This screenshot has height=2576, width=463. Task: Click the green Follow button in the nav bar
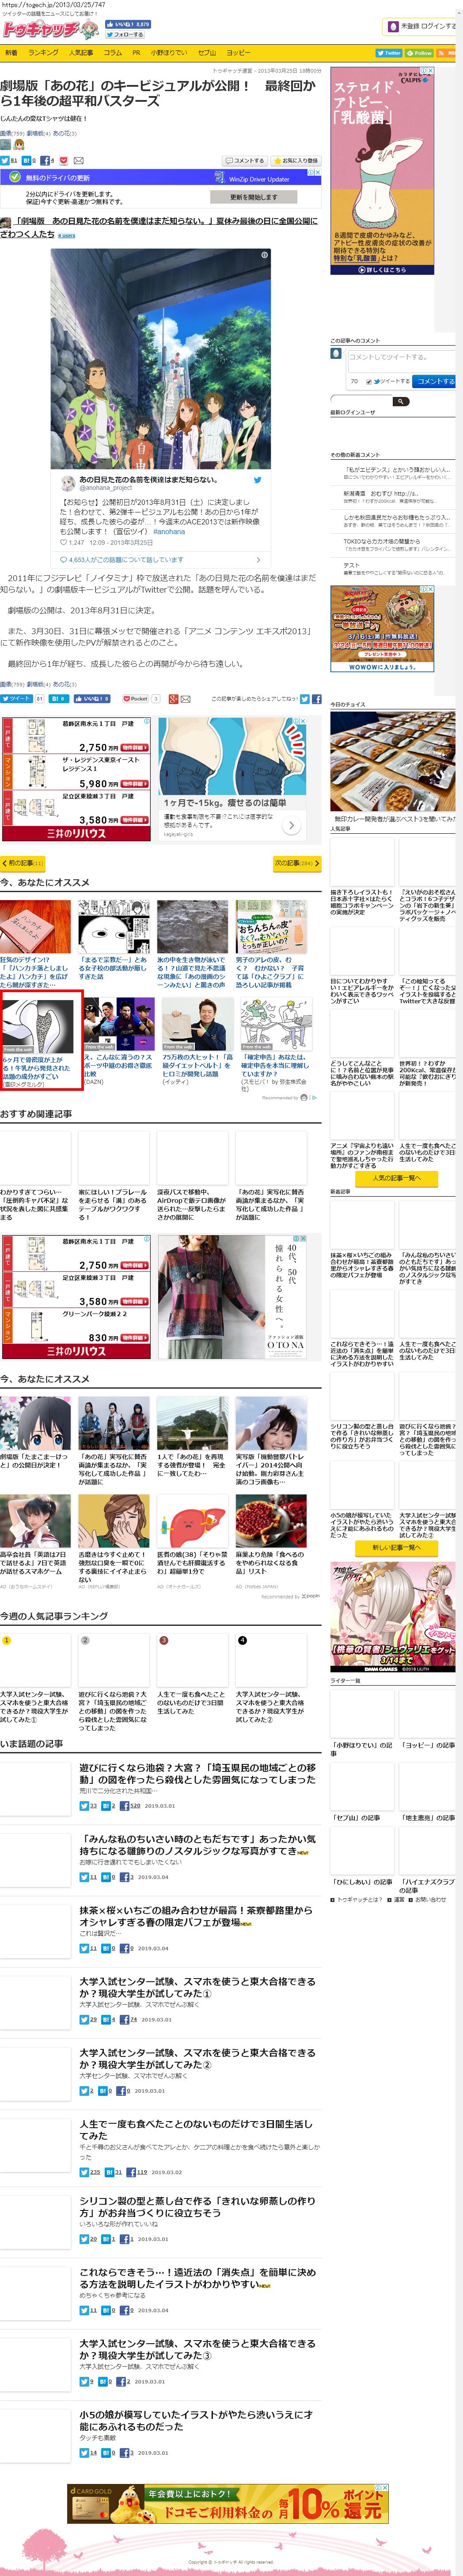[x=419, y=53]
